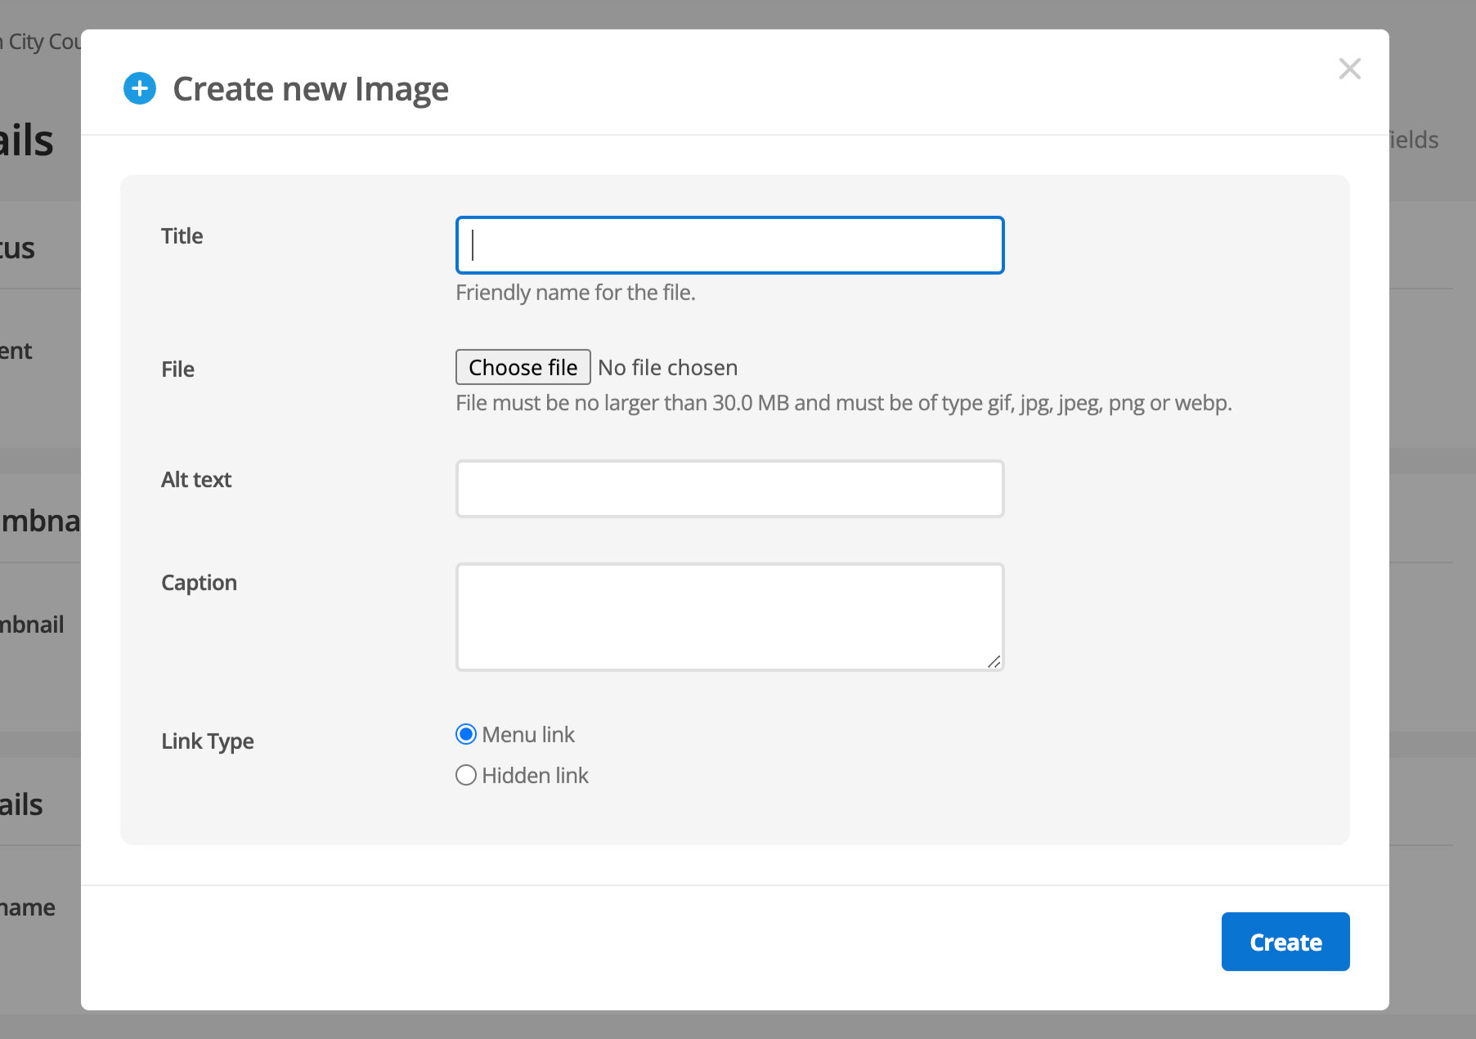The image size is (1476, 1039).
Task: Click the Alt text field label
Action: pyautogui.click(x=196, y=480)
